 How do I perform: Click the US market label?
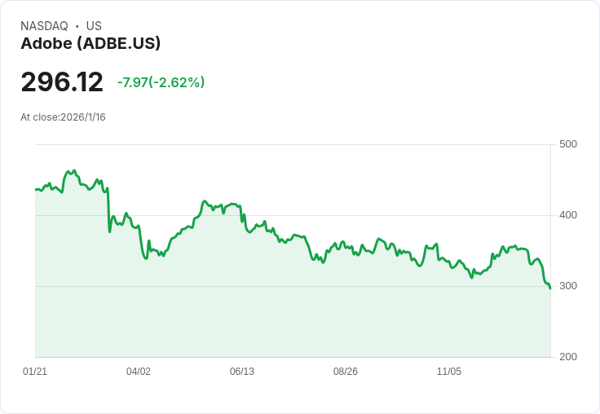click(x=94, y=26)
